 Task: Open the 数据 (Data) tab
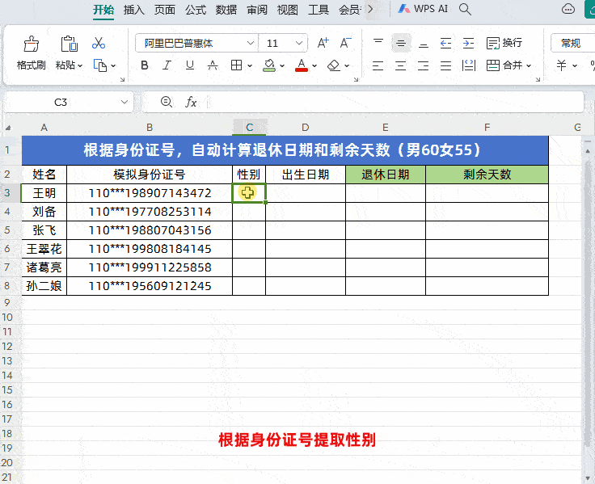226,10
